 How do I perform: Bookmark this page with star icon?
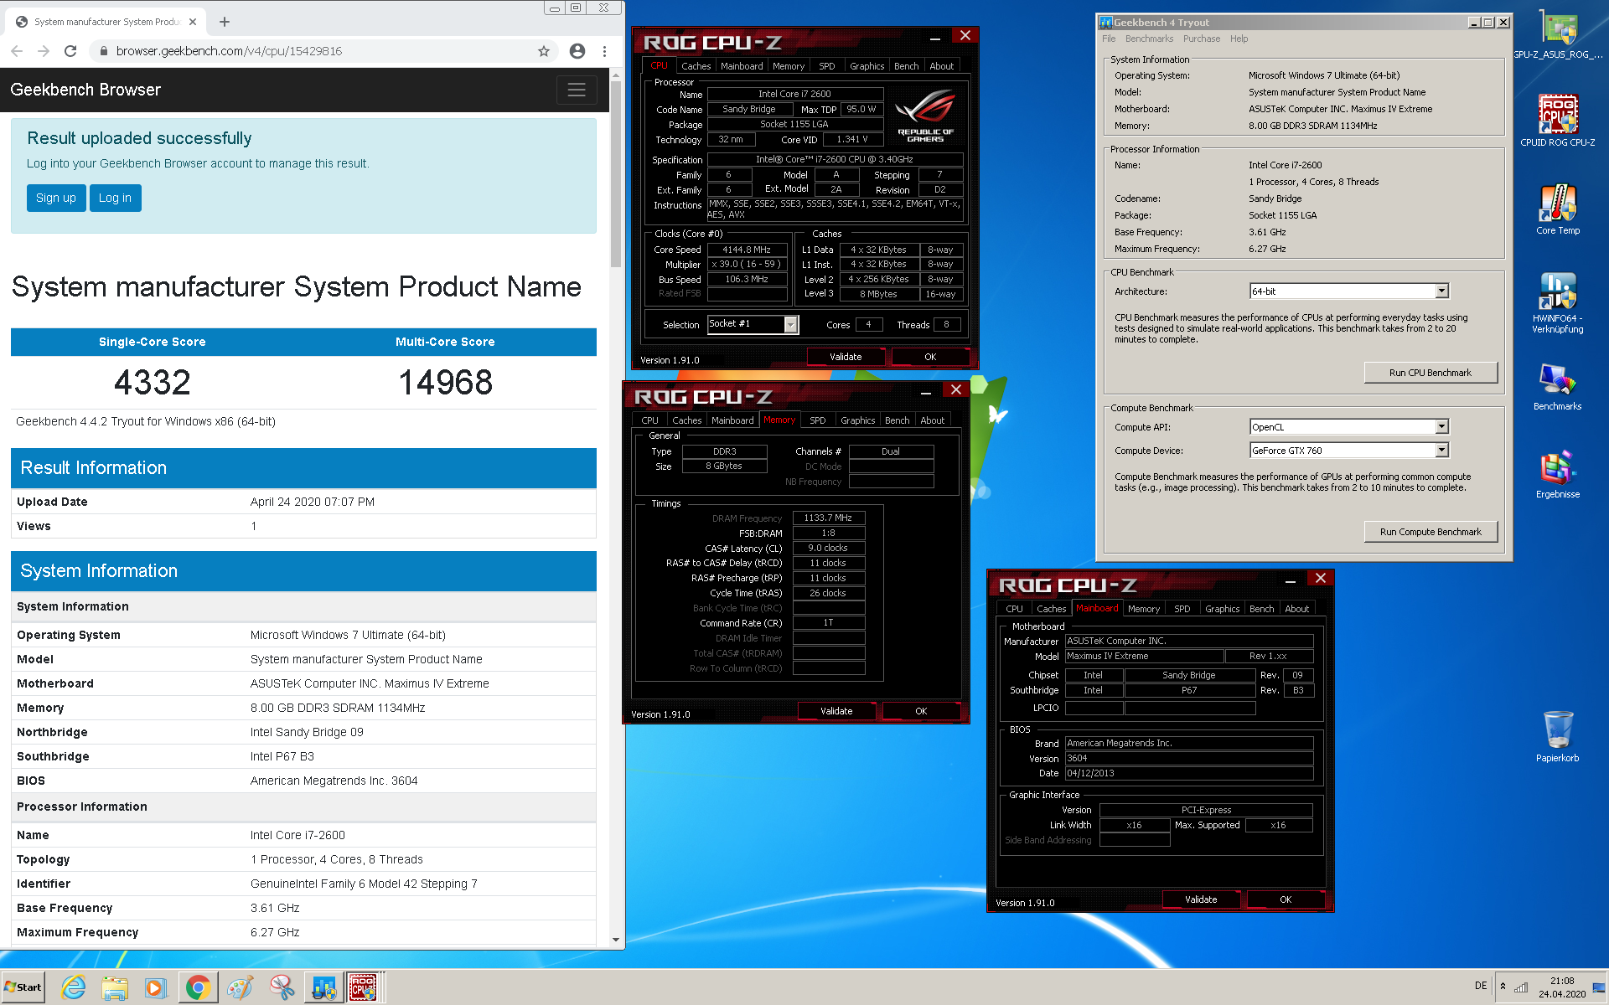[x=544, y=51]
